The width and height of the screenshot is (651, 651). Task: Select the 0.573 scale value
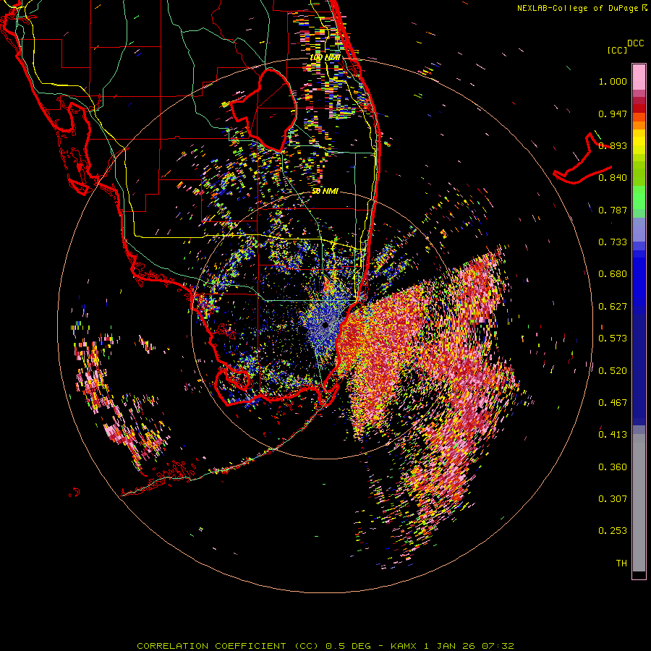(613, 339)
